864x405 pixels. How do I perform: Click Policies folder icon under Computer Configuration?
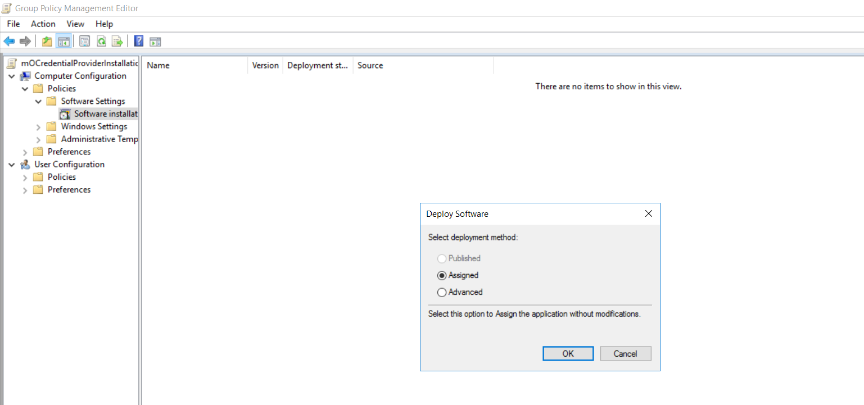pos(38,89)
